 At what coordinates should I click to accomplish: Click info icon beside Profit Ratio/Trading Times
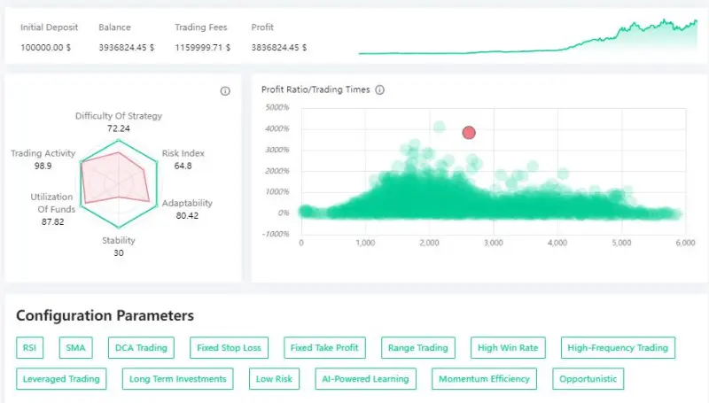click(x=380, y=90)
